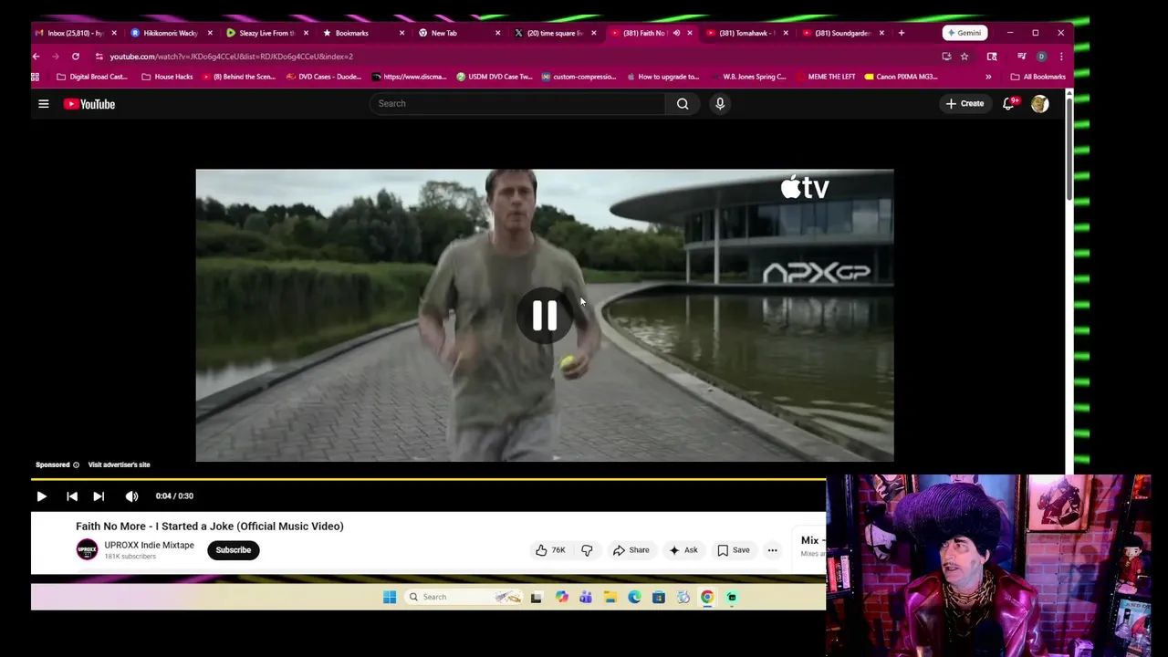The width and height of the screenshot is (1168, 657).
Task: Like the video with 76K likes
Action: (550, 550)
